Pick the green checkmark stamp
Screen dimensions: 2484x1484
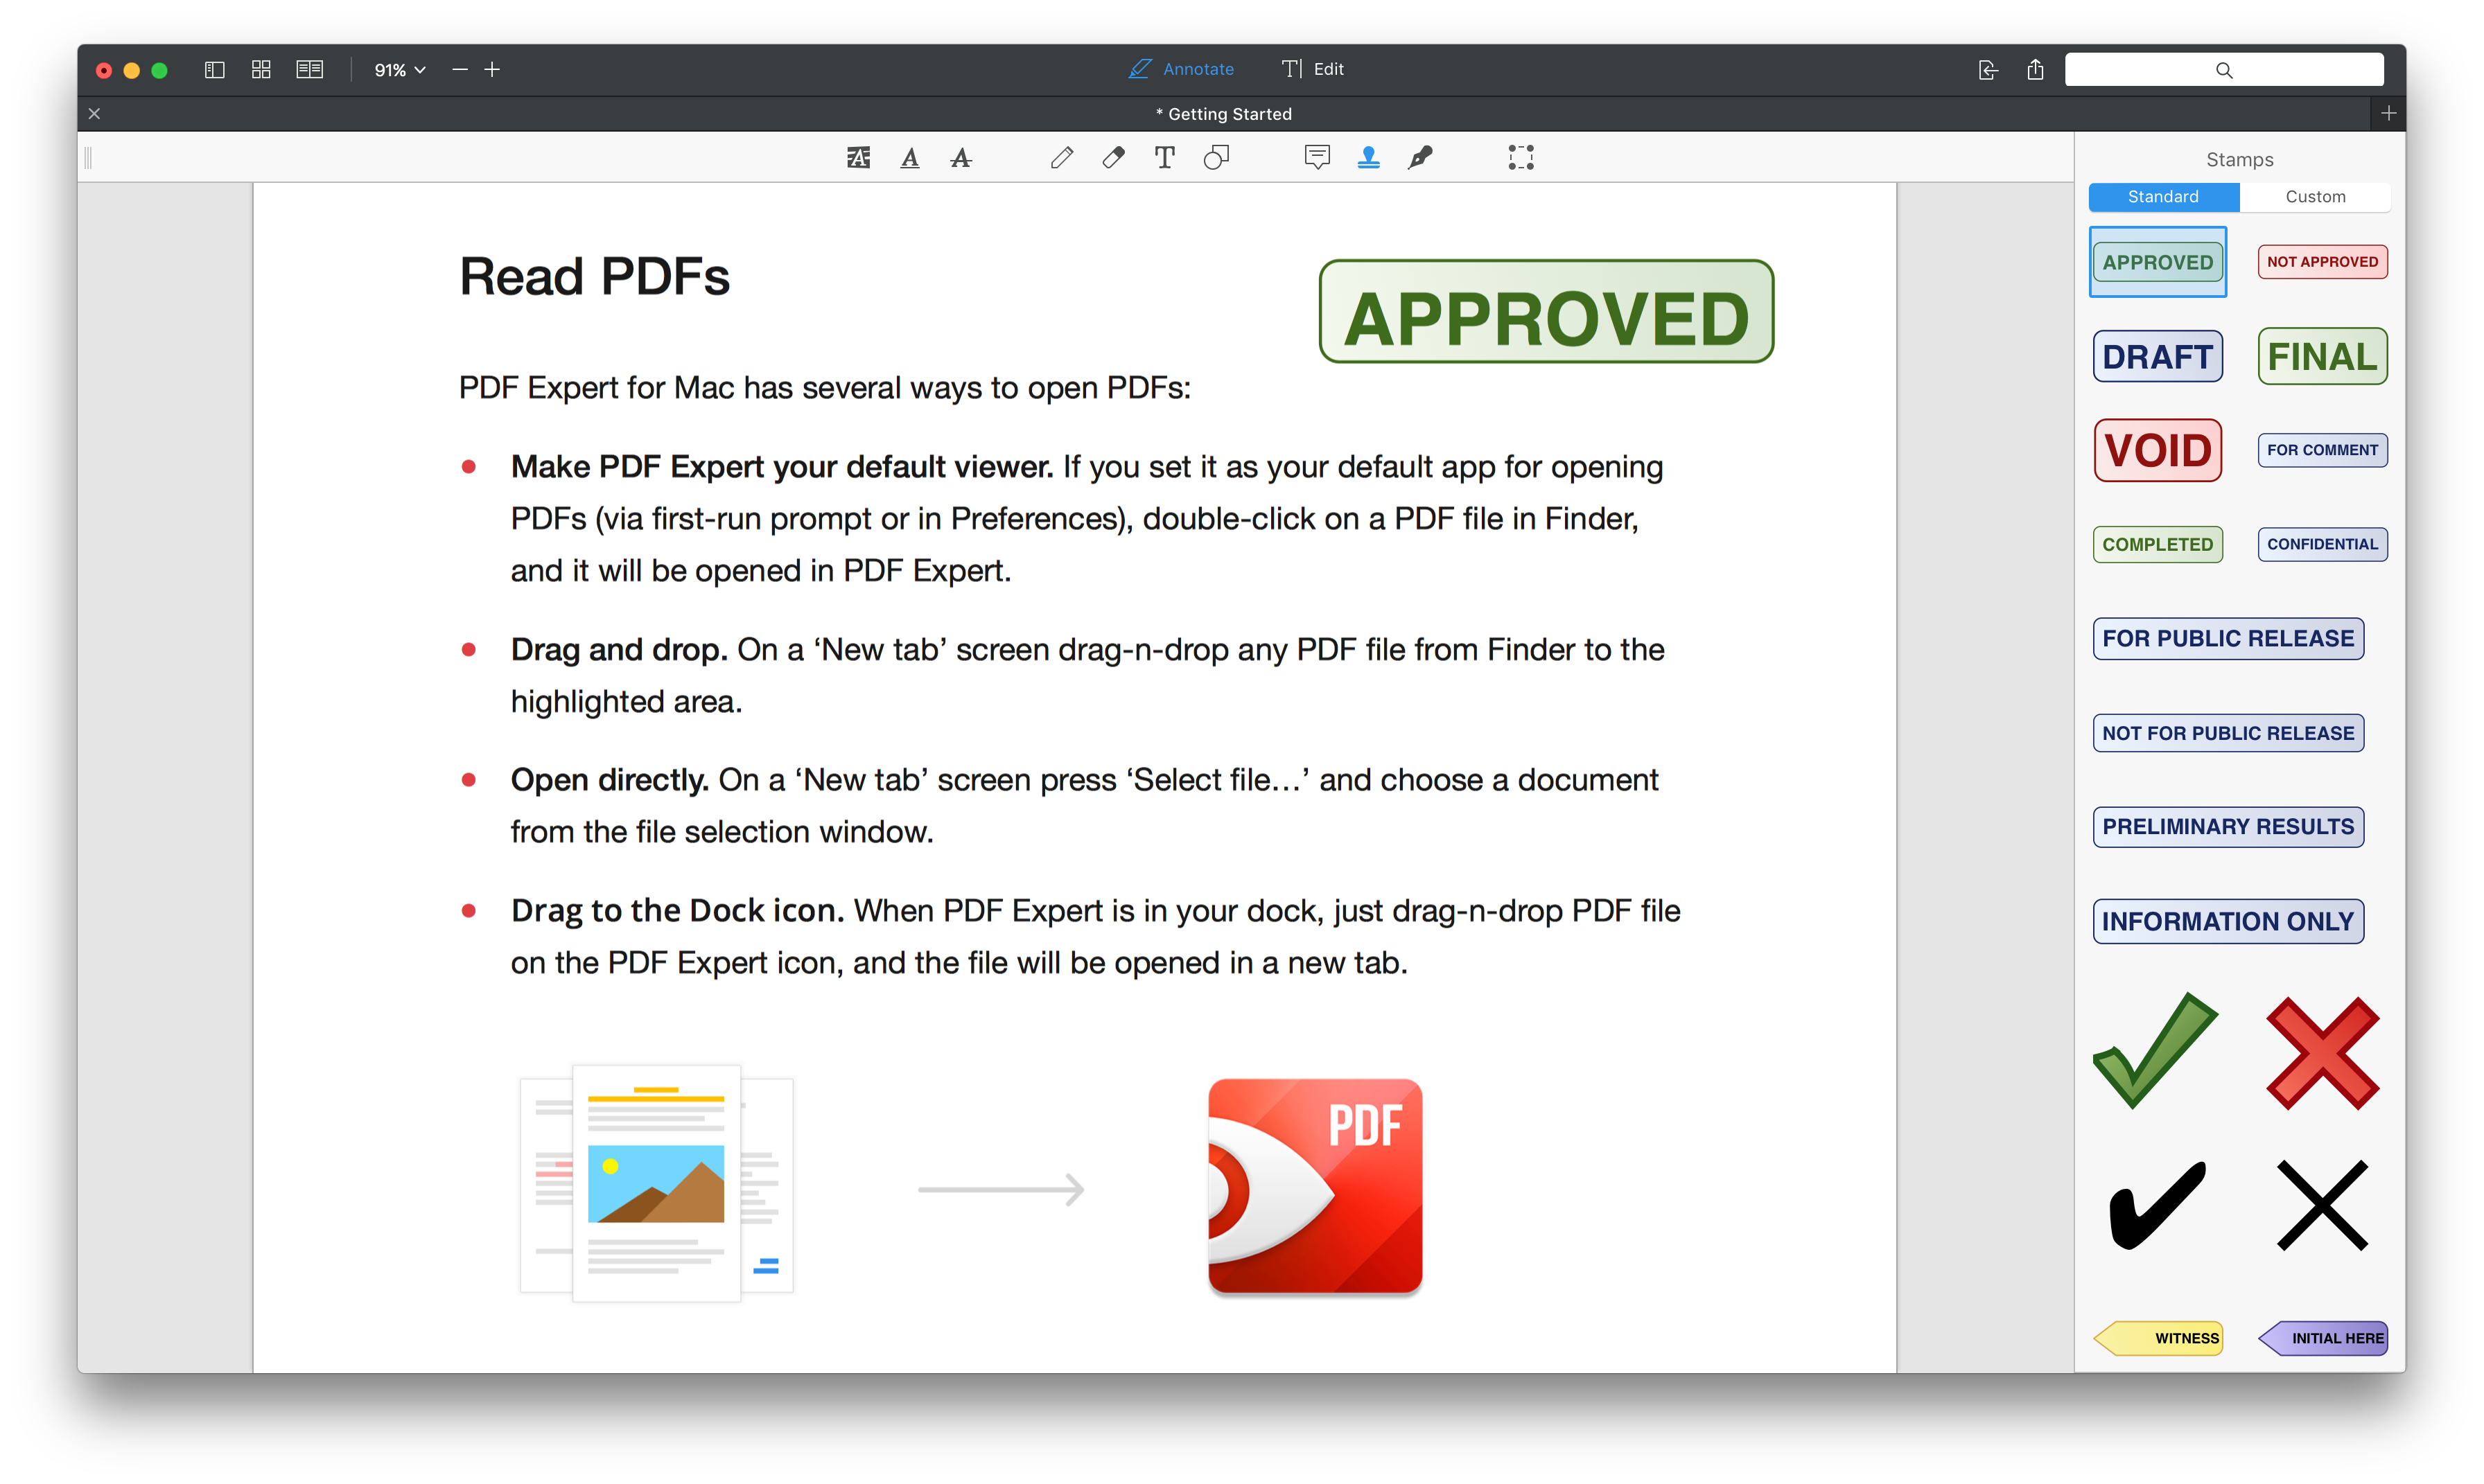point(2155,1051)
